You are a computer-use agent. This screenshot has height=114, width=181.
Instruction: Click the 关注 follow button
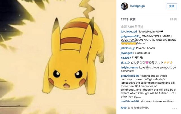172,6
